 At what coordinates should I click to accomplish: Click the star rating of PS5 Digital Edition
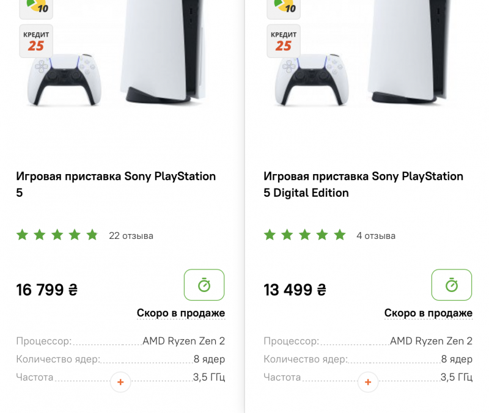[304, 235]
